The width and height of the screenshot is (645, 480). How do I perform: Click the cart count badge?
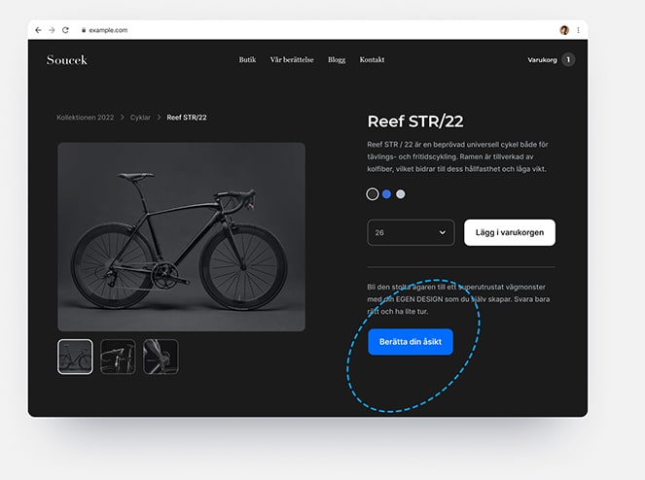pos(568,59)
